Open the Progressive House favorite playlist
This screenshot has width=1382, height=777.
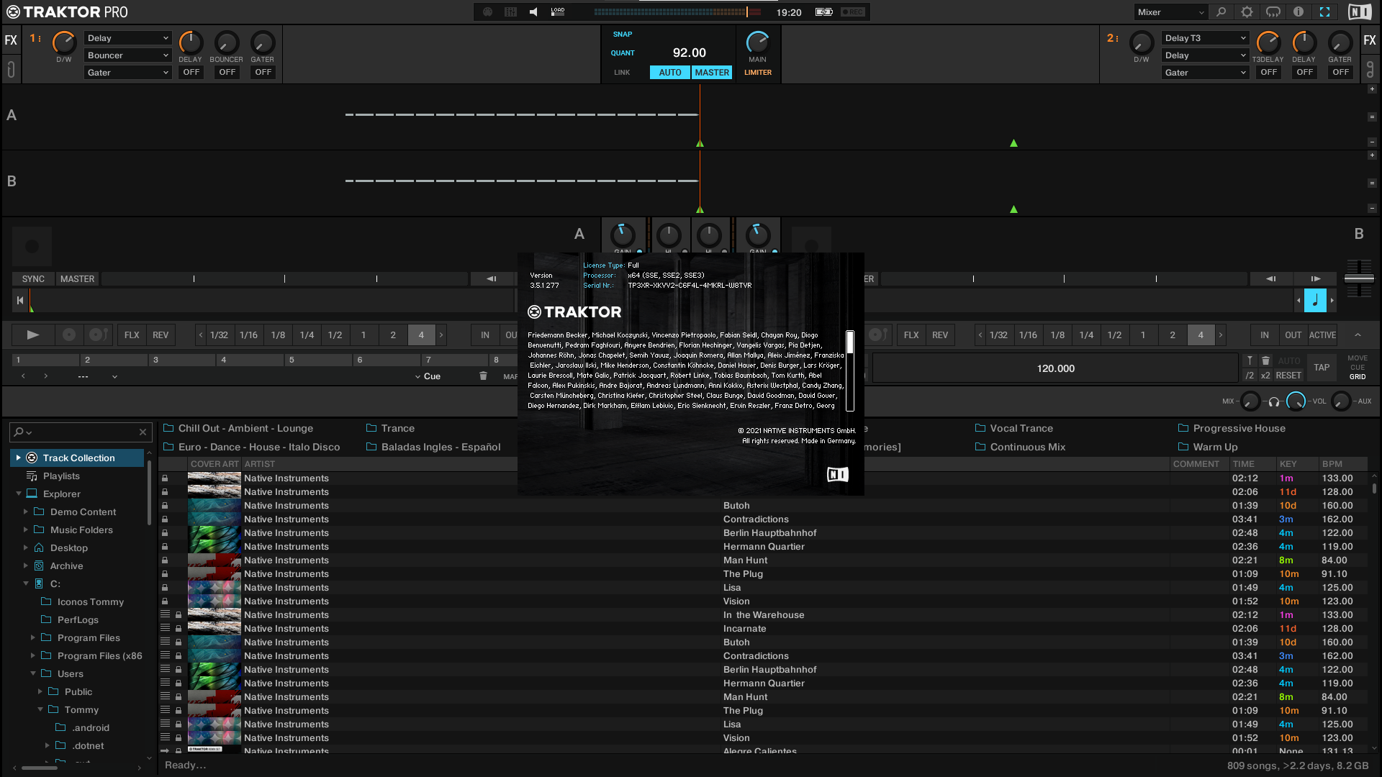1232,428
